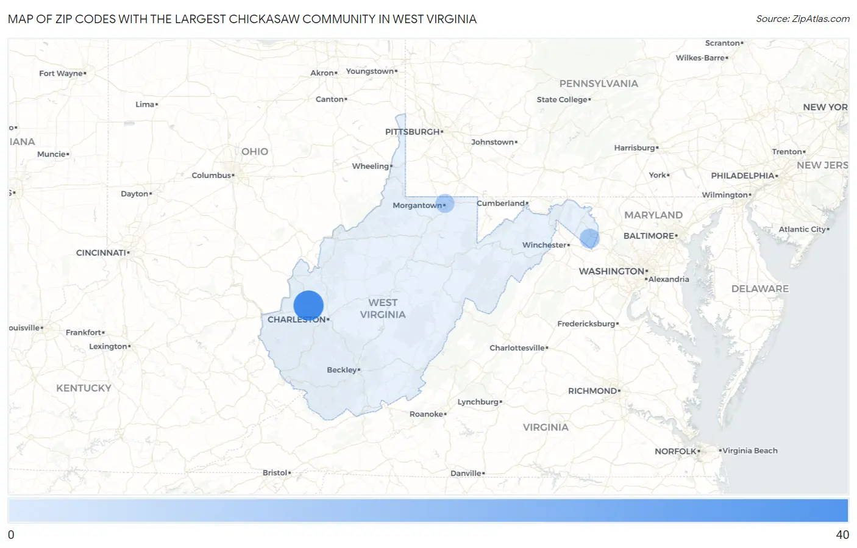Click the Winchester city label
857x548 pixels.
click(x=544, y=245)
